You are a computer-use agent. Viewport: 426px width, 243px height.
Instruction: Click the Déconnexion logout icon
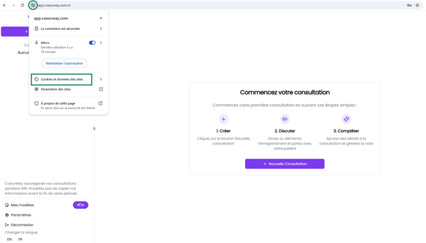(x=7, y=225)
